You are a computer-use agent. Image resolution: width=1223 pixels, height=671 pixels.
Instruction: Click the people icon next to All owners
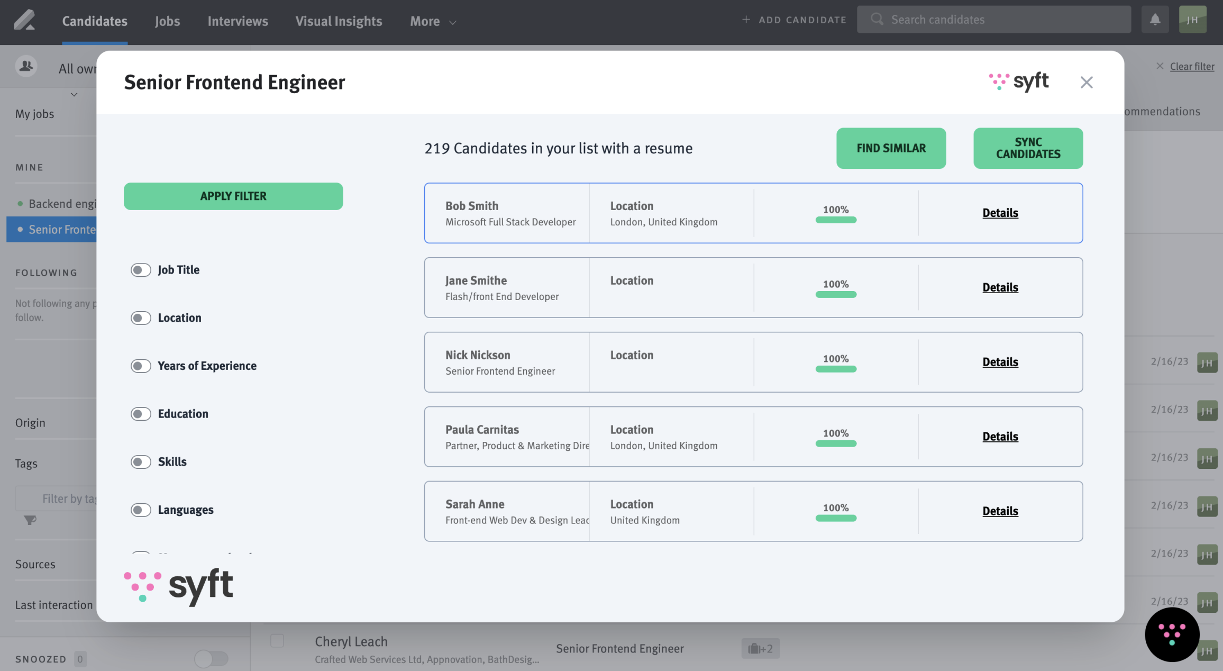pos(26,66)
